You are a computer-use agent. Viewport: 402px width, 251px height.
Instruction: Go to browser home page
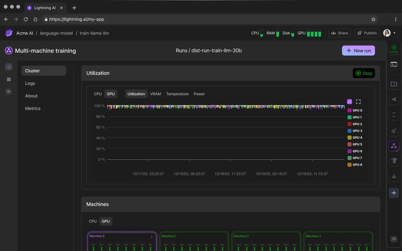point(35,19)
